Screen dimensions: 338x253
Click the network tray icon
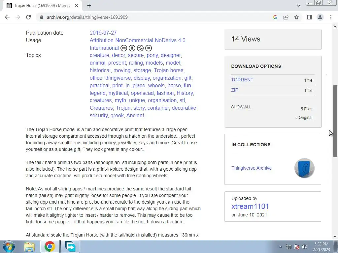click(x=288, y=247)
